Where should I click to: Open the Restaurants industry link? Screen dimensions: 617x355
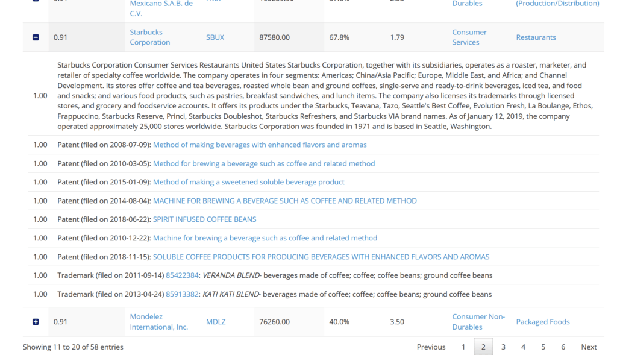536,37
